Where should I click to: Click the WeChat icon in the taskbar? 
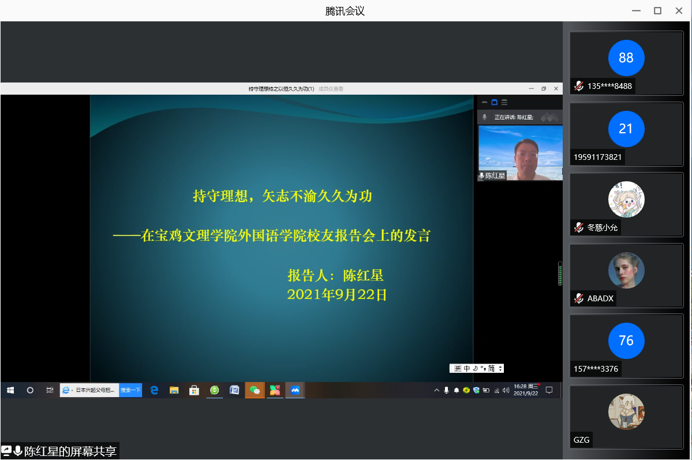255,390
